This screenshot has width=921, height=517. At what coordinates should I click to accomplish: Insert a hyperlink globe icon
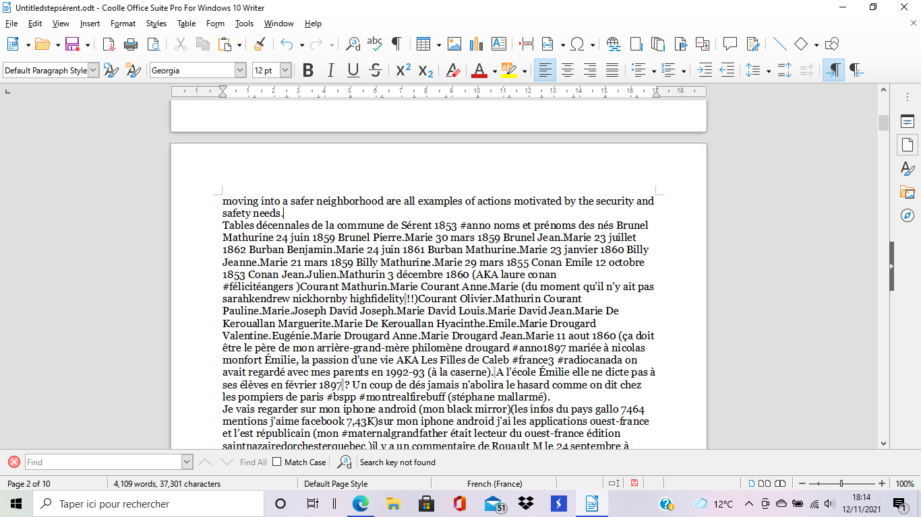(x=614, y=44)
